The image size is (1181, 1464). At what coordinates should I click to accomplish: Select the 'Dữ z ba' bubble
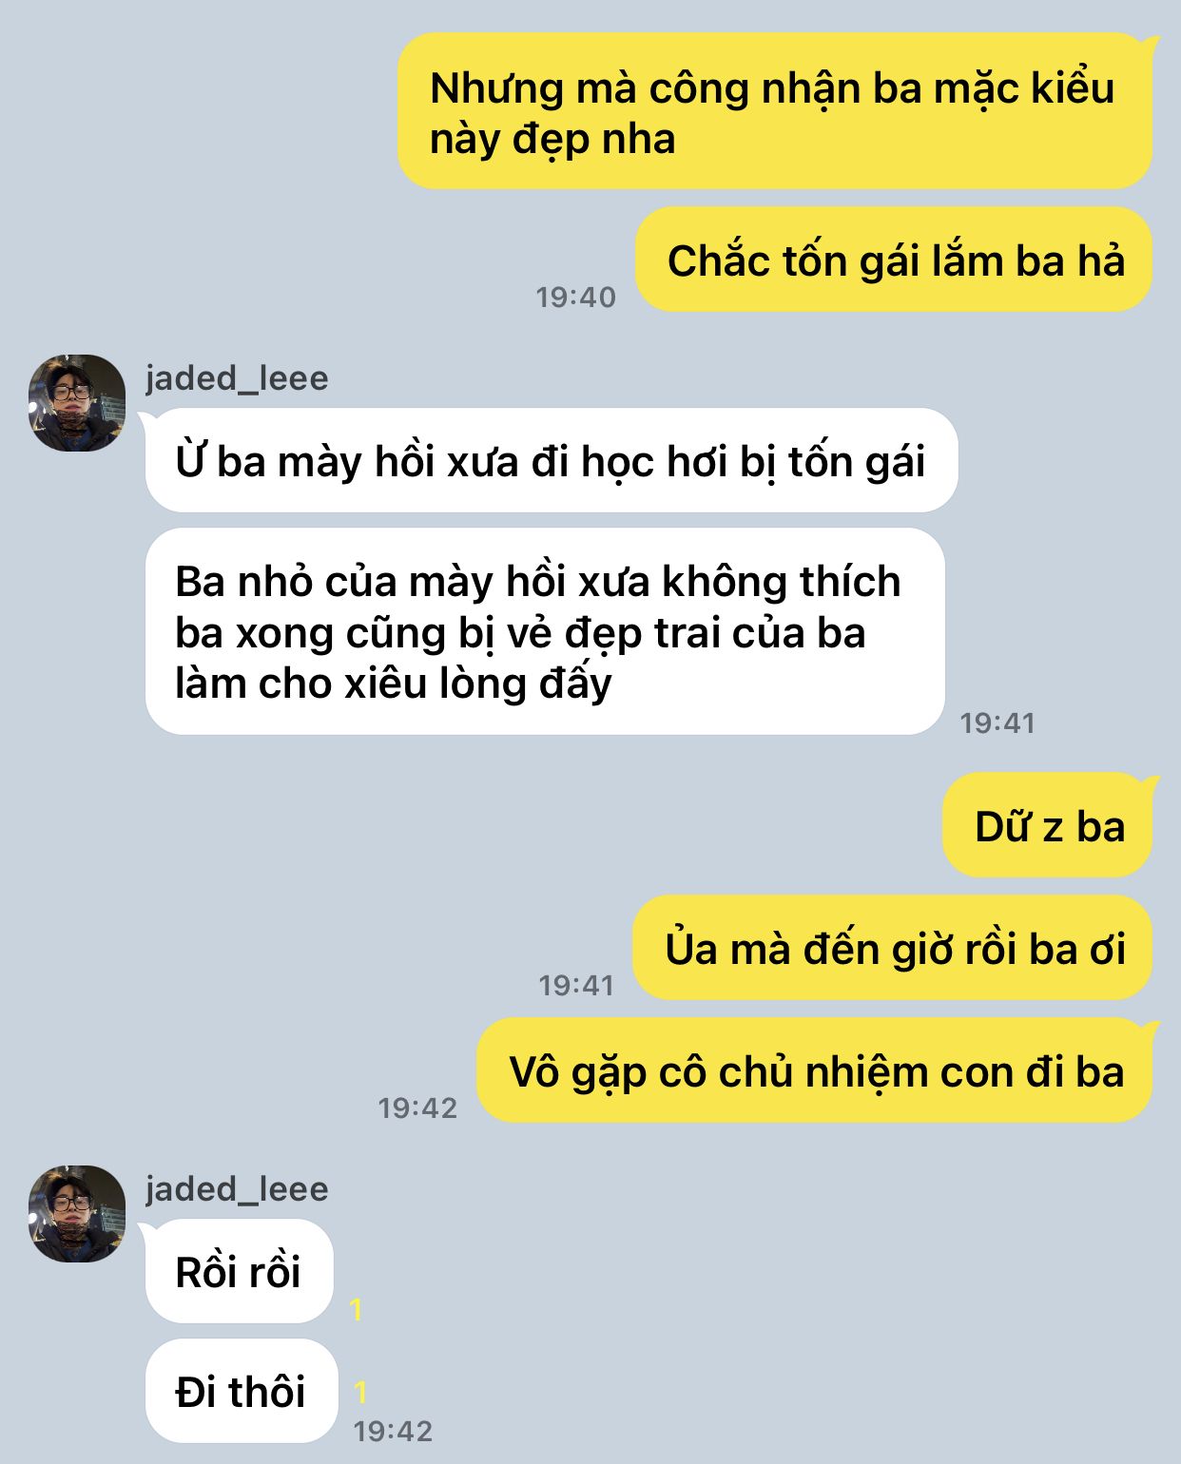click(1048, 825)
